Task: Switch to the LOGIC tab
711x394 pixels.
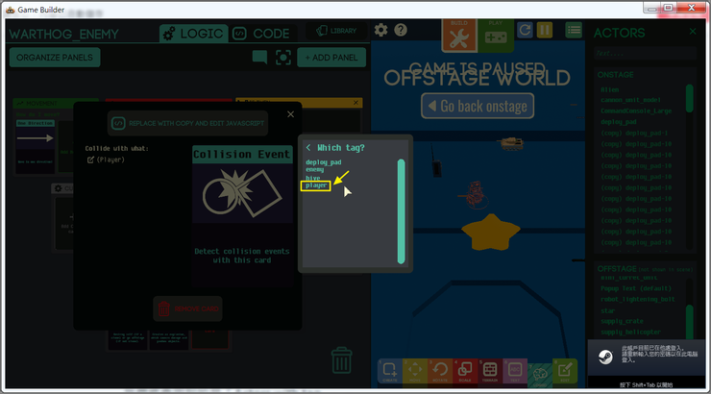Action: (194, 34)
